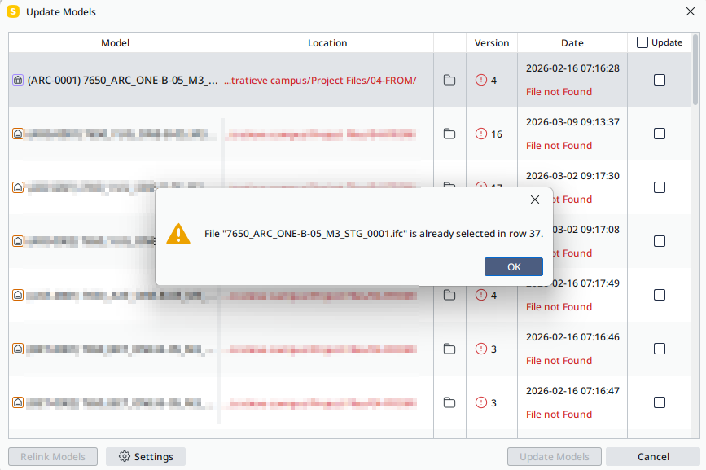Select the update checkbox in the 07:16:46 row
Screen dimensions: 706x470
tap(659, 349)
